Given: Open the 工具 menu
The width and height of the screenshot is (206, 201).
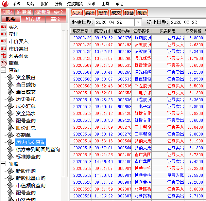Looking at the screenshot, I should tap(105, 4).
